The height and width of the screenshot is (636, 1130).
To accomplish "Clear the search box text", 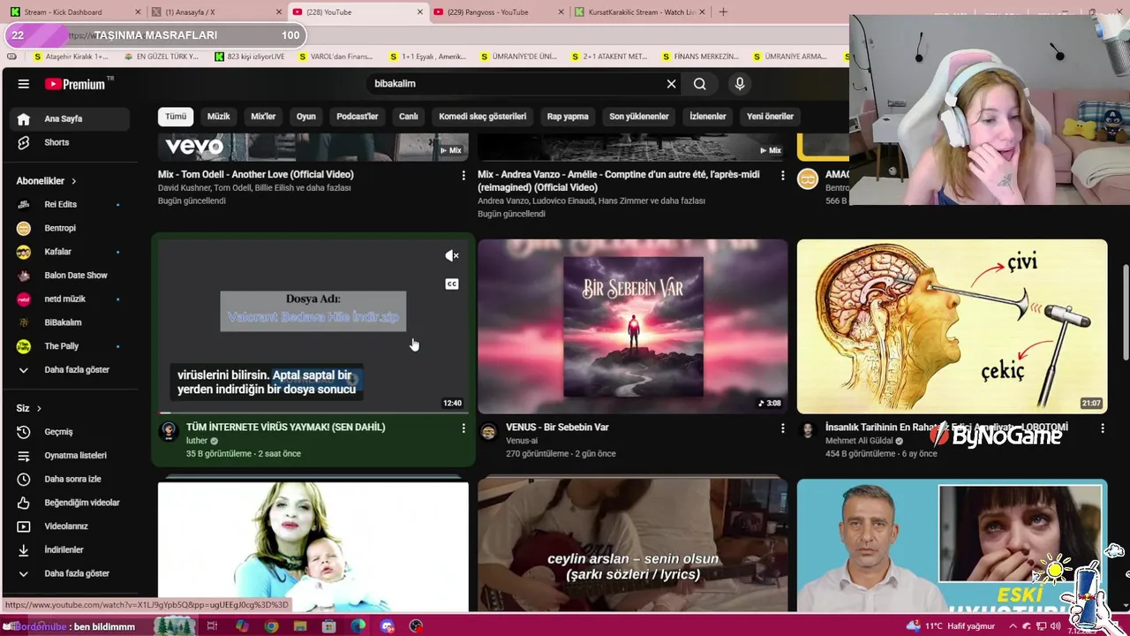I will pyautogui.click(x=671, y=84).
